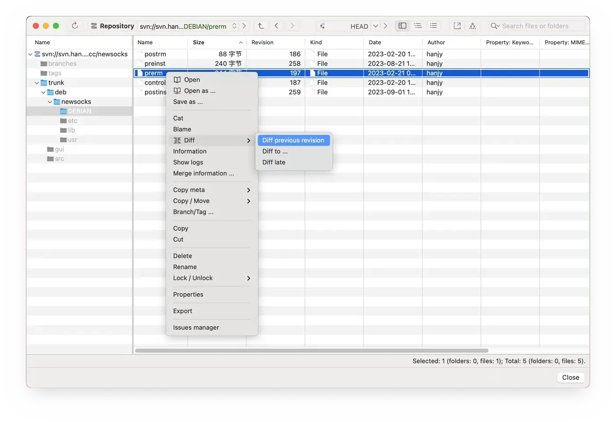
Task: Click the Repository icon next to the address bar
Action: coord(94,25)
